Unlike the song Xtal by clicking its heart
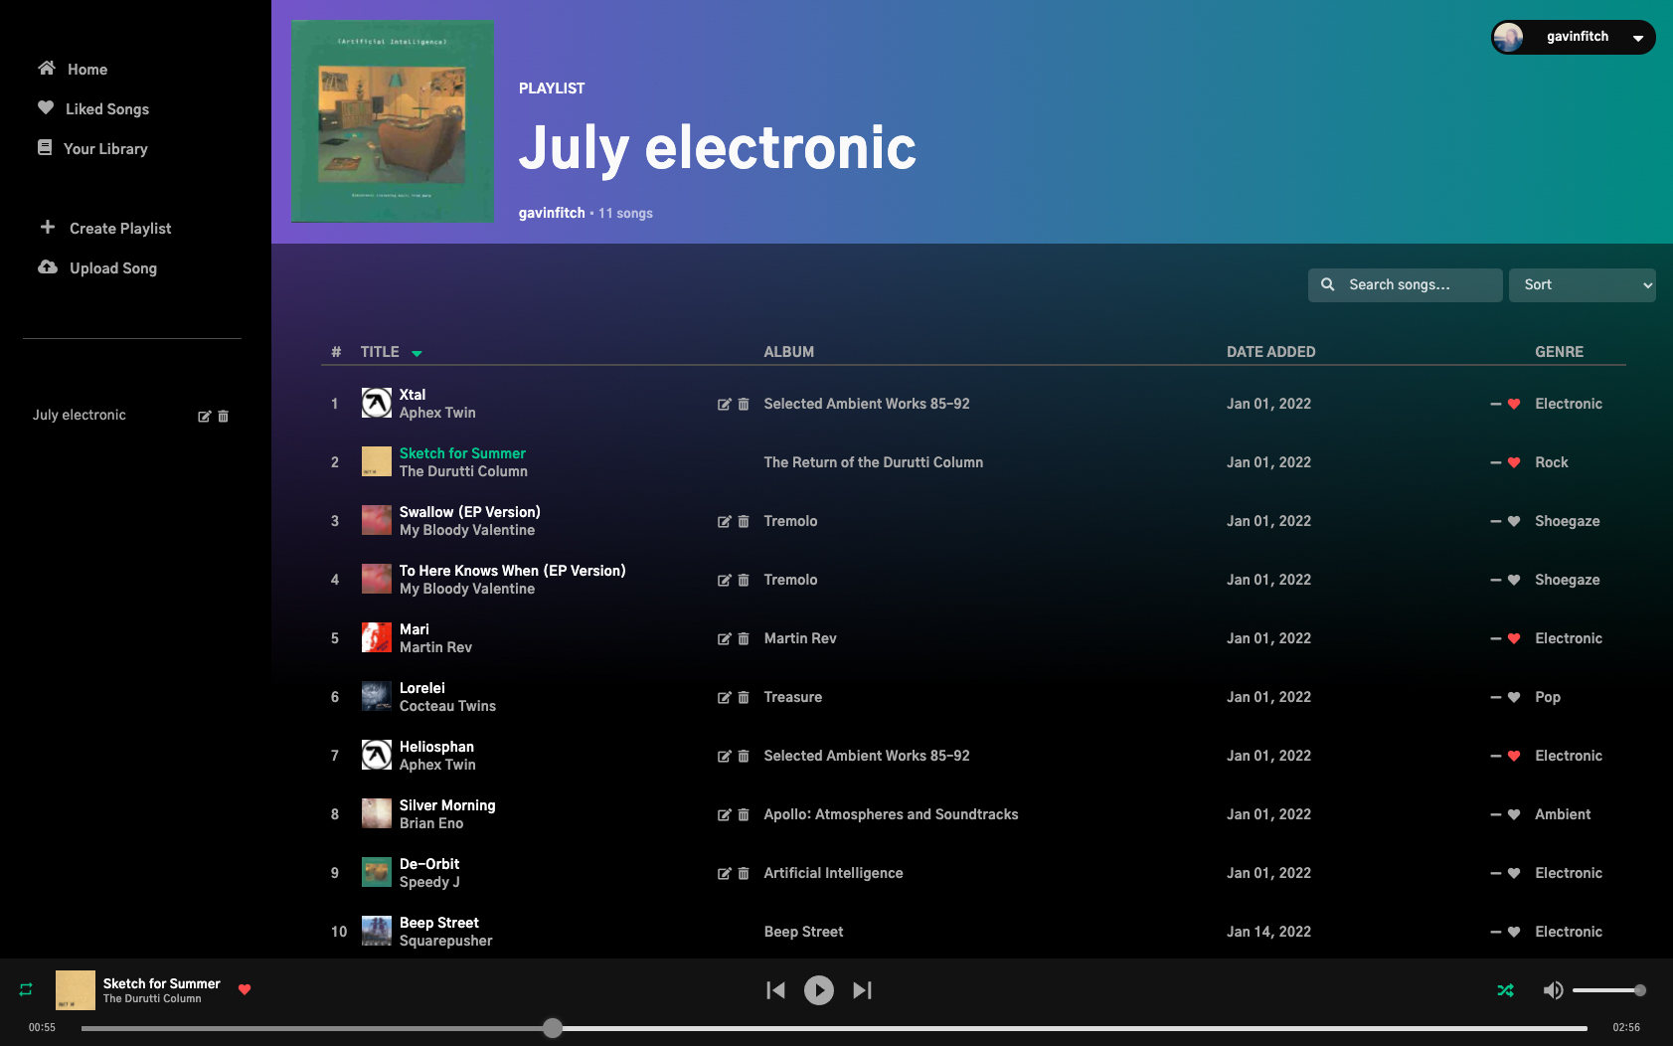The height and width of the screenshot is (1046, 1673). click(x=1513, y=404)
